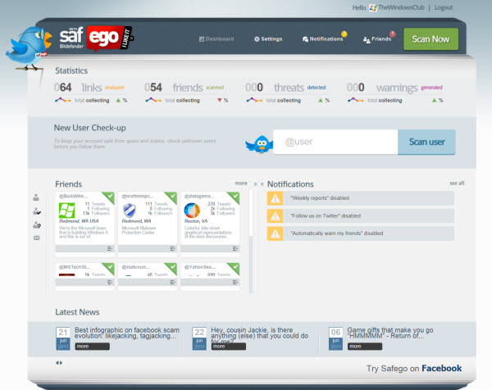Image resolution: width=492 pixels, height=390 pixels.
Task: Open the '"Weekly reports" disabled' notification
Action: (361, 198)
